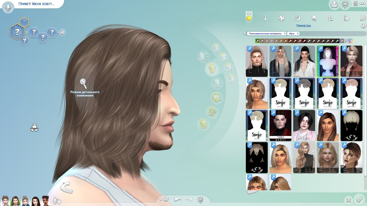
Task: Select the Swimwear inflatable duck icon
Action: [330, 18]
